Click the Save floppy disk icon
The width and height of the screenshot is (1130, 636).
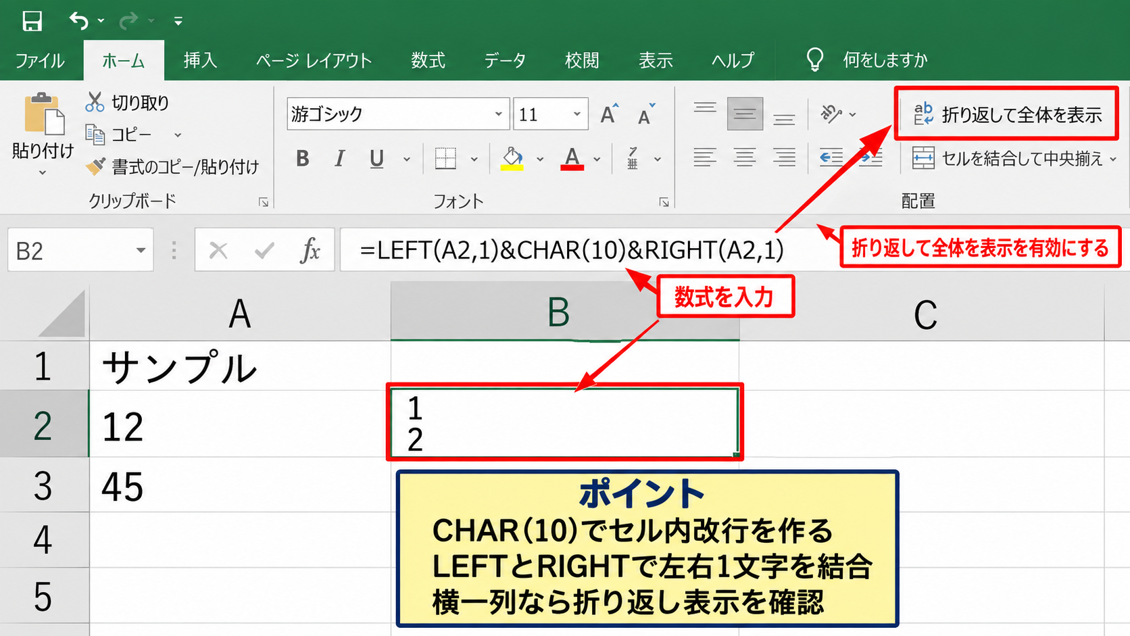32,21
